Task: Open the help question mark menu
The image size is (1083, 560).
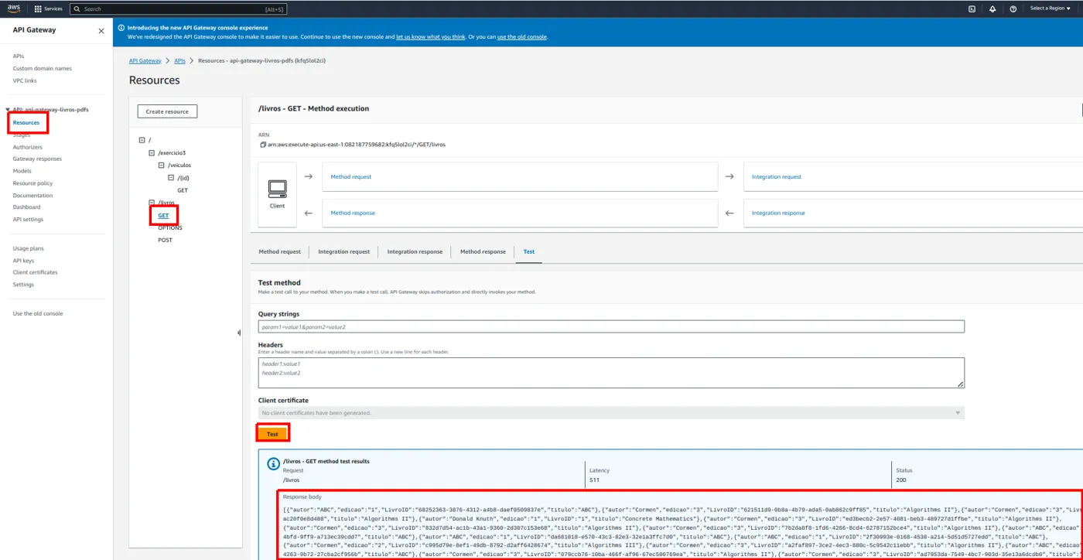Action: click(x=1013, y=9)
